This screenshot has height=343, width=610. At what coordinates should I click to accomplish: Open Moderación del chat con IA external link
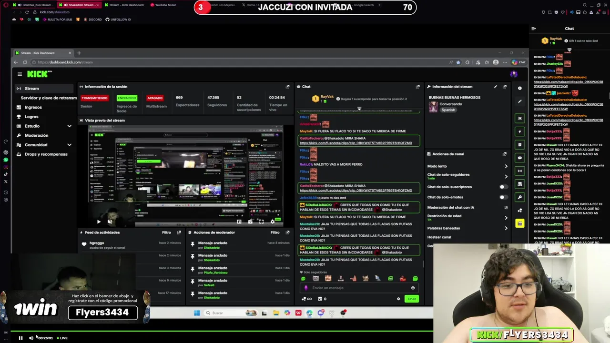click(x=506, y=208)
